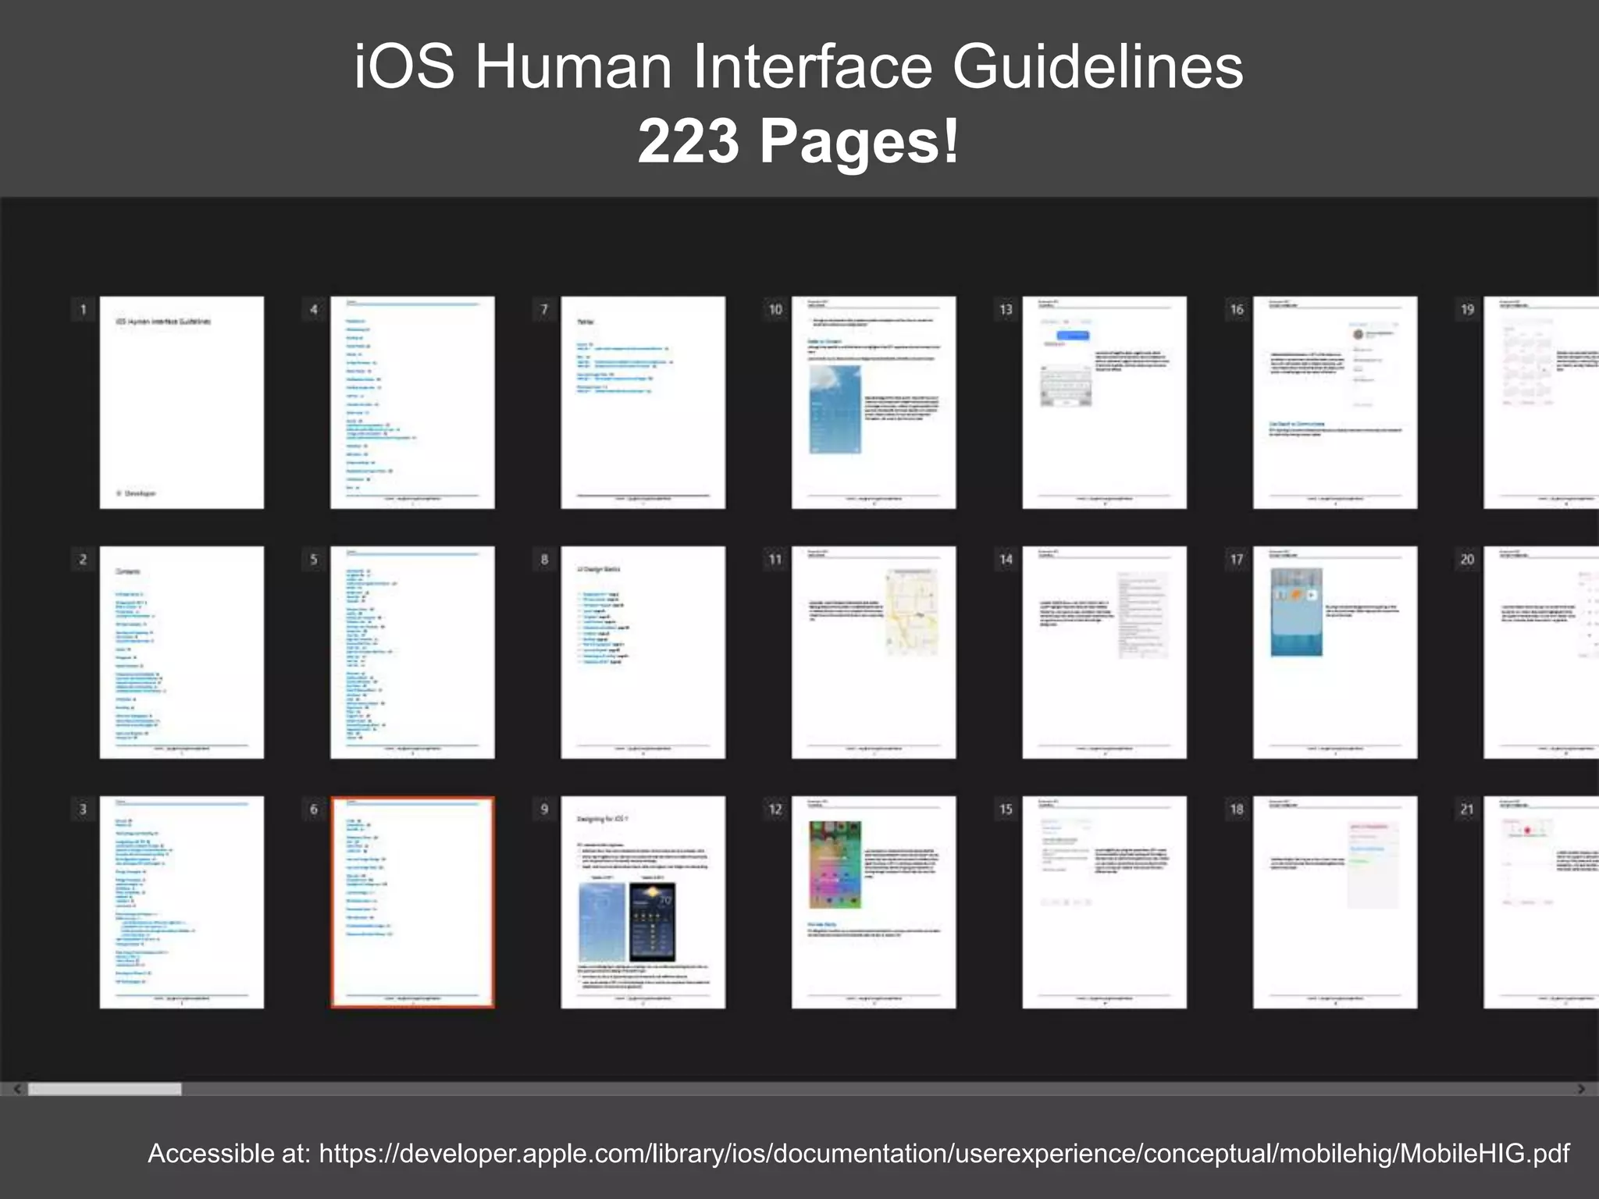This screenshot has width=1599, height=1199.
Task: Select page 10 thumbnail
Action: coord(874,403)
